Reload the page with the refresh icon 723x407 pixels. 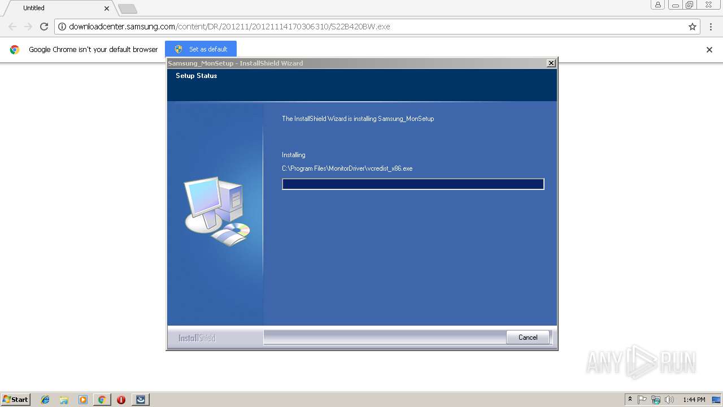click(44, 27)
